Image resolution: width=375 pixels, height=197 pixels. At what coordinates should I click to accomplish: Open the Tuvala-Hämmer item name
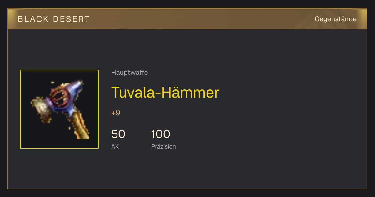165,93
